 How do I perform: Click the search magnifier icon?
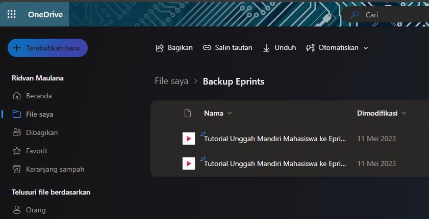click(x=354, y=15)
